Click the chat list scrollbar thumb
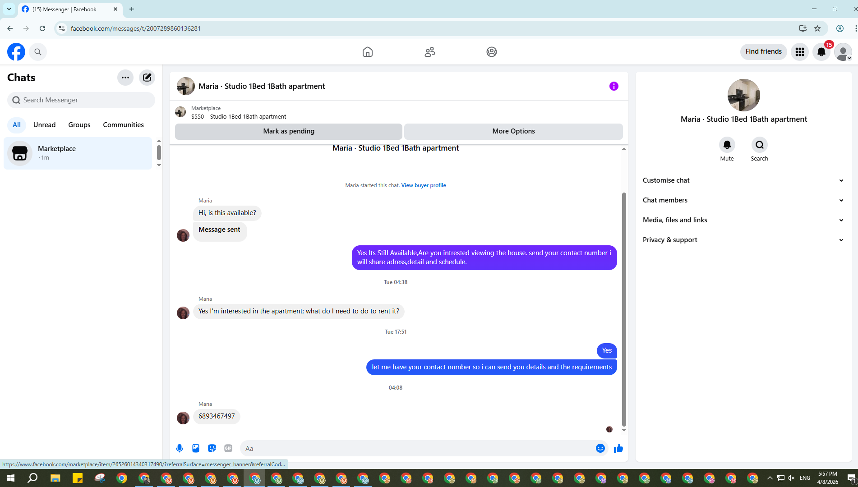858x487 pixels. click(159, 152)
